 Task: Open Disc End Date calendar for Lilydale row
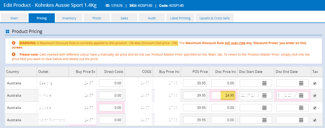click(301, 108)
